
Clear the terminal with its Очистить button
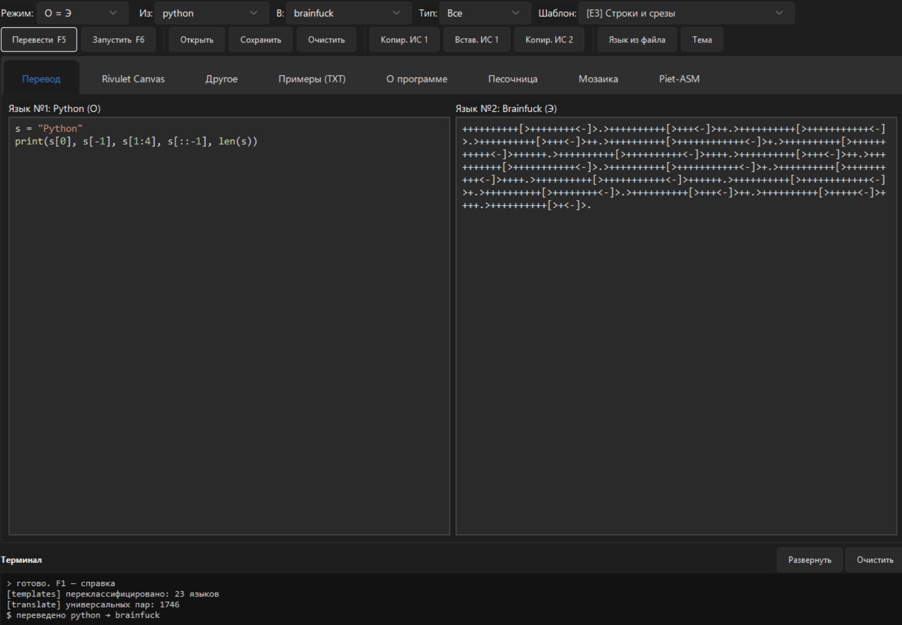point(875,560)
